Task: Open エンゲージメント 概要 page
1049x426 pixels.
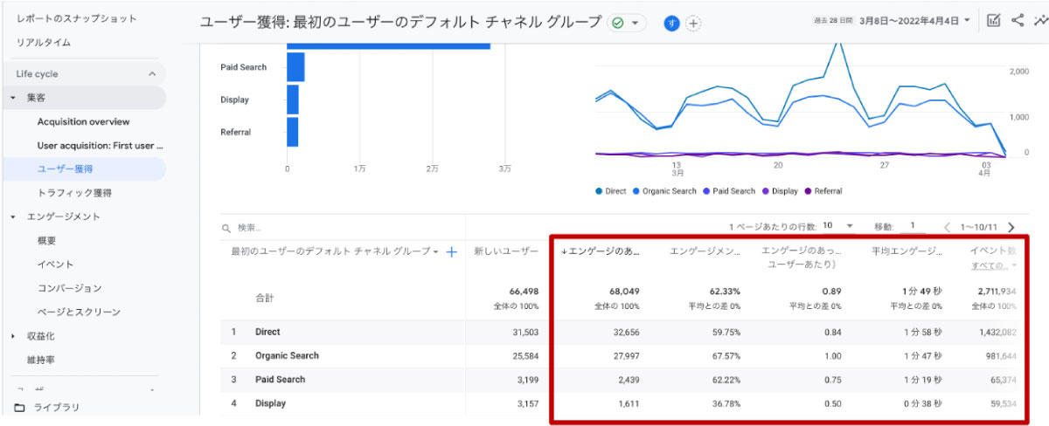Action: (46, 240)
